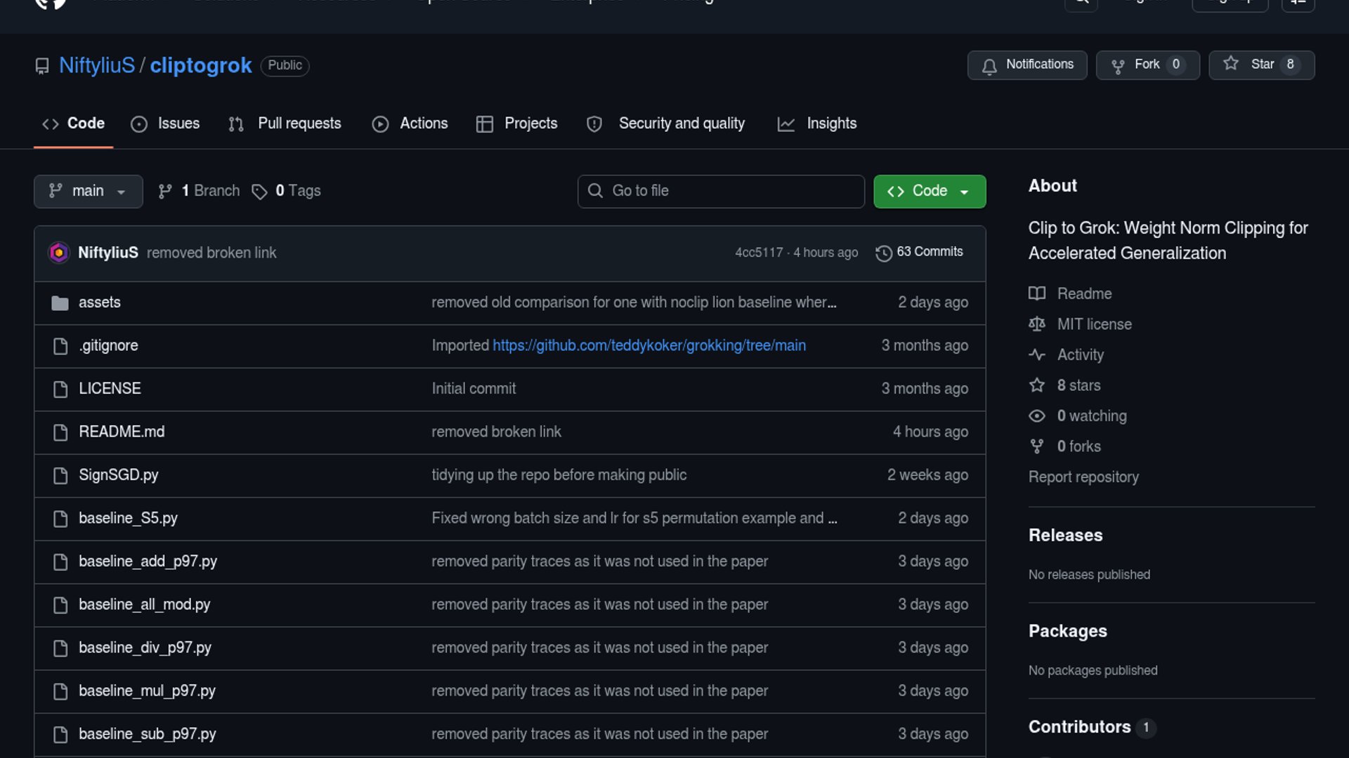Fork the repository
1349x758 pixels.
pyautogui.click(x=1147, y=65)
